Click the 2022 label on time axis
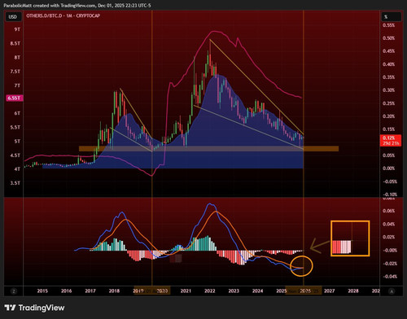407x319 pixels. point(209,291)
